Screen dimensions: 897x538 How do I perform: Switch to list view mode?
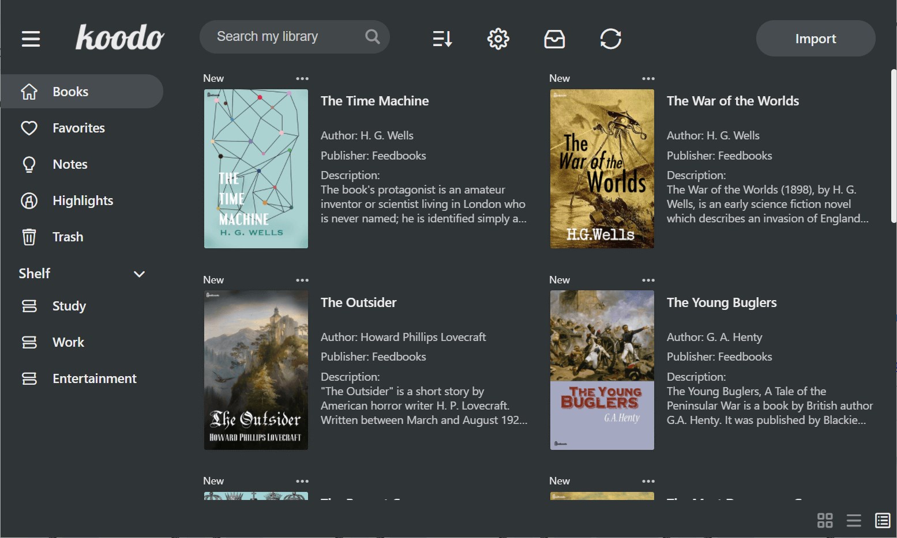[x=854, y=520]
